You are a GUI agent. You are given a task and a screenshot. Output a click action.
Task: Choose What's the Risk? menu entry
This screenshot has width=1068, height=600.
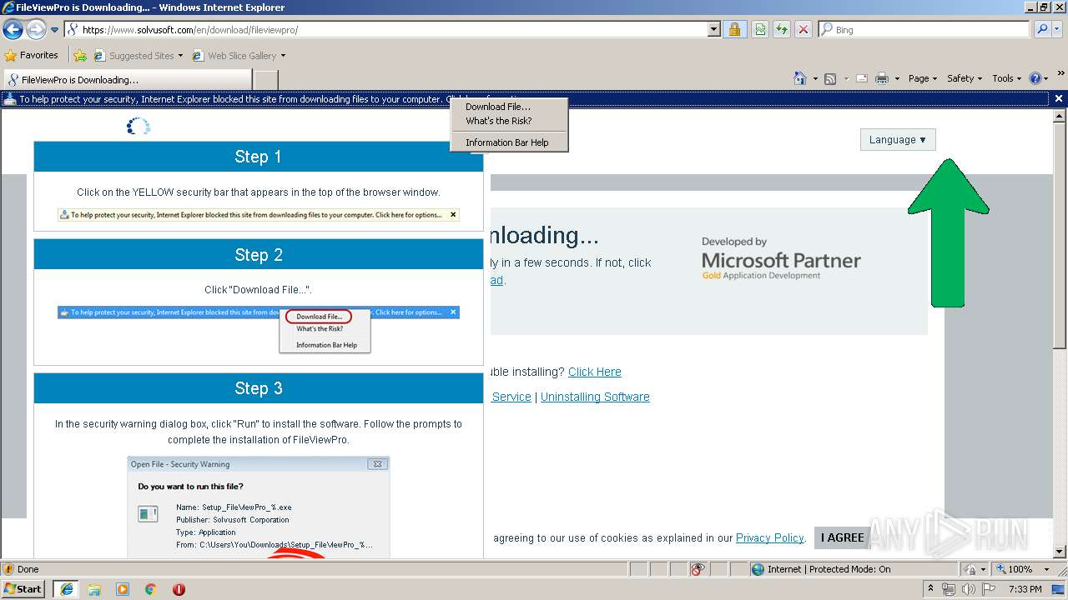click(499, 121)
